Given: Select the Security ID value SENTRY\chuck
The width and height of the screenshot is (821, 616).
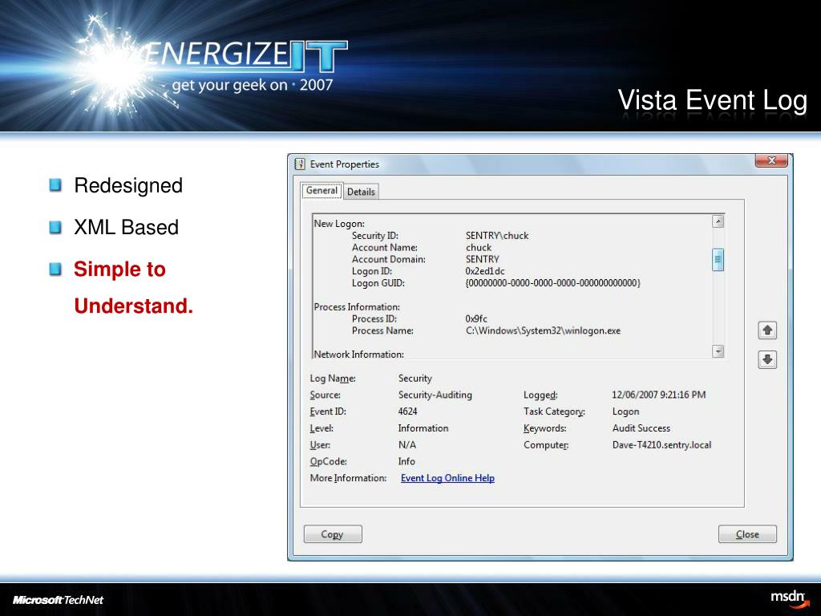Looking at the screenshot, I should [497, 236].
